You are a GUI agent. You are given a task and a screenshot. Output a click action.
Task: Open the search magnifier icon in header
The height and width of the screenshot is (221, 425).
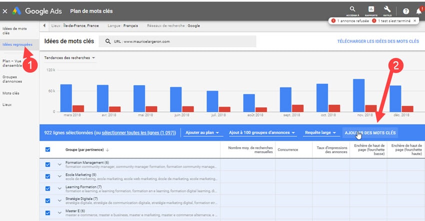coord(353,9)
